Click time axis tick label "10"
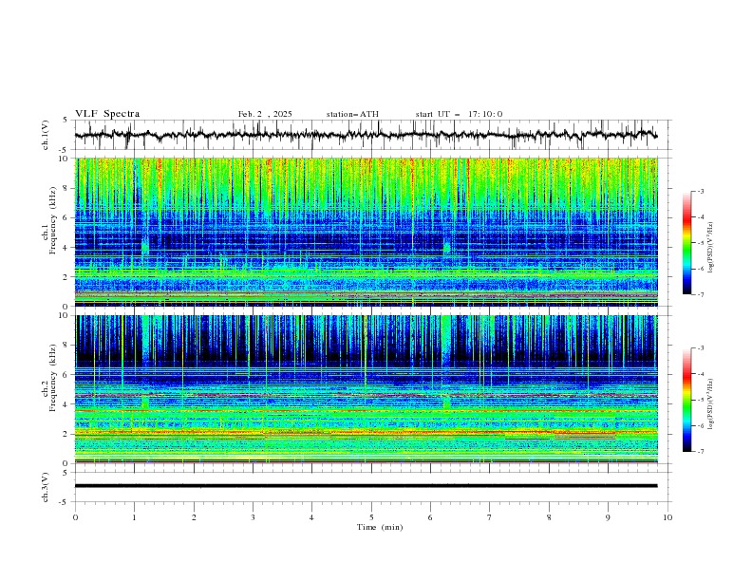Image resolution: width=752 pixels, height=581 pixels. 667,517
